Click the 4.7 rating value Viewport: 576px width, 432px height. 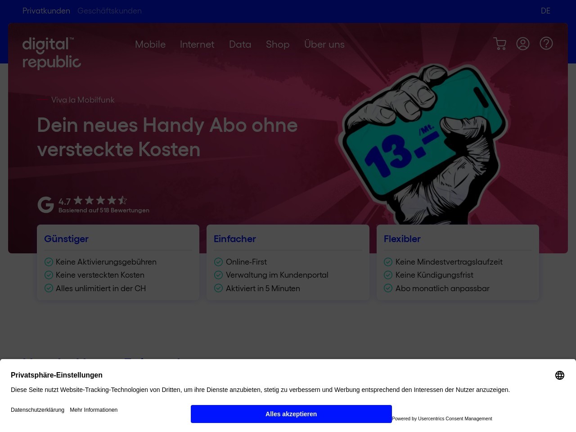[64, 202]
